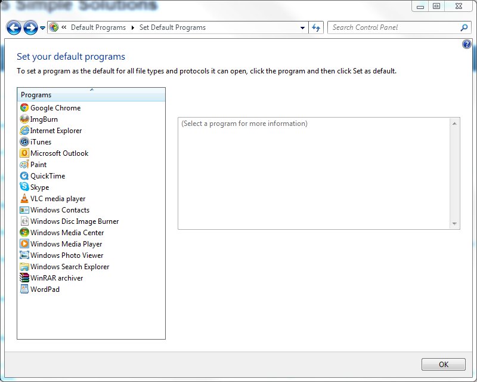Screen dimensions: 477x382
Task: Select the Internet Explorer icon
Action: pos(24,131)
